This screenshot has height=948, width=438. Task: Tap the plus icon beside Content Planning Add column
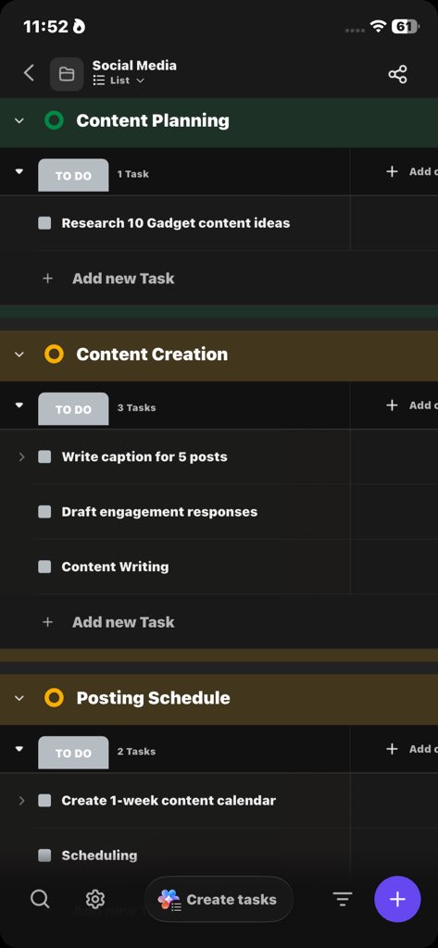pos(392,171)
